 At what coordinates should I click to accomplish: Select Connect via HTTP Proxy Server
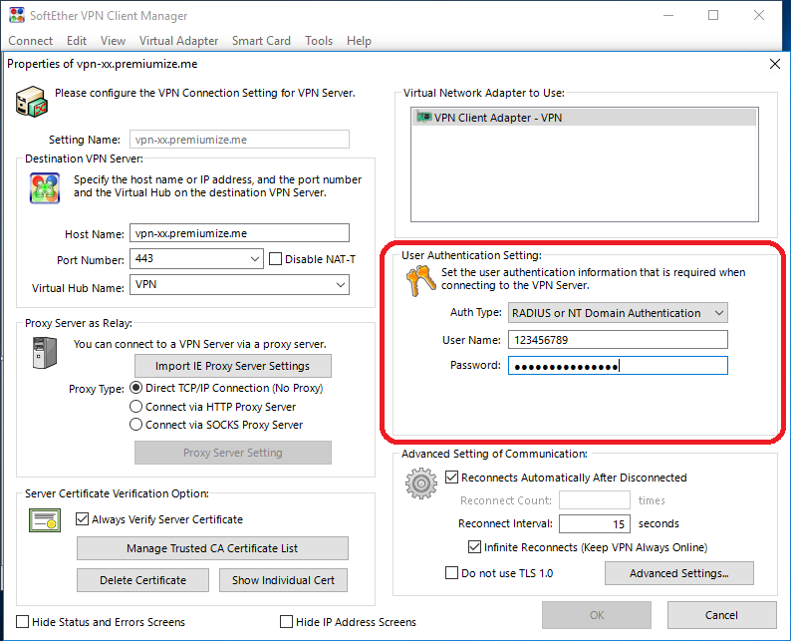135,407
